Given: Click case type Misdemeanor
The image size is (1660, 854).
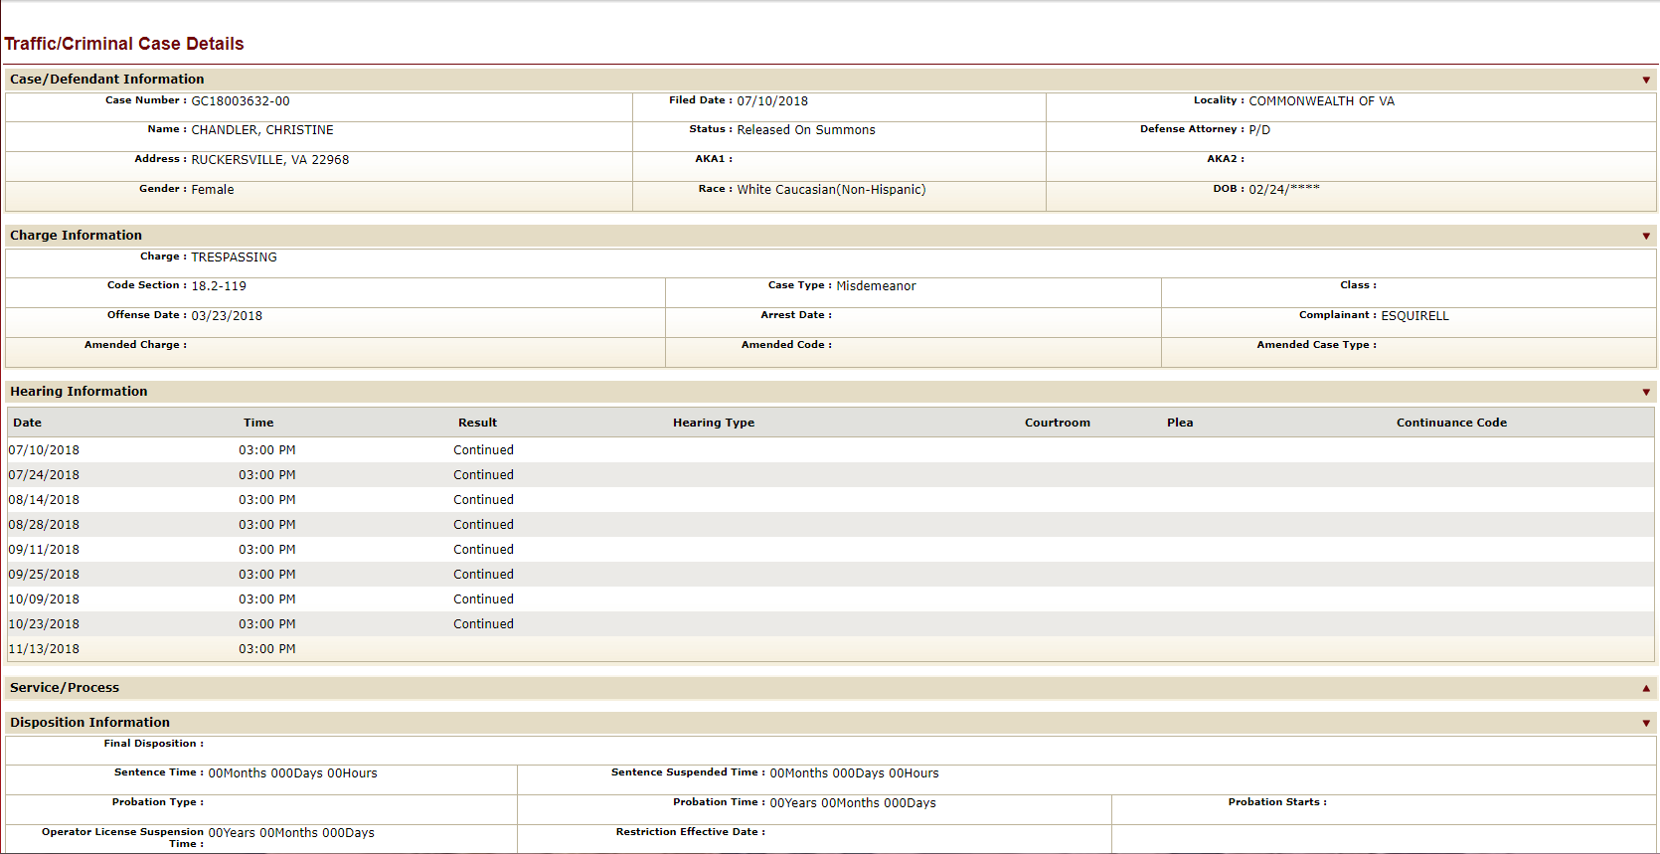Looking at the screenshot, I should 876,286.
